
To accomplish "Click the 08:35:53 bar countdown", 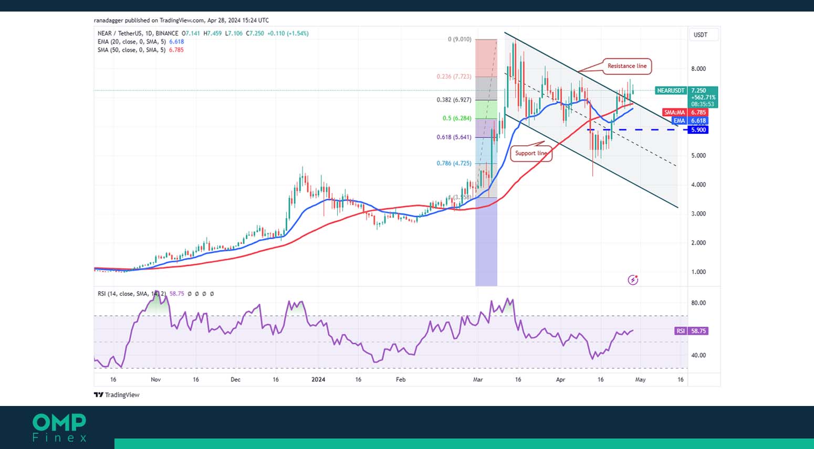I will tap(702, 104).
